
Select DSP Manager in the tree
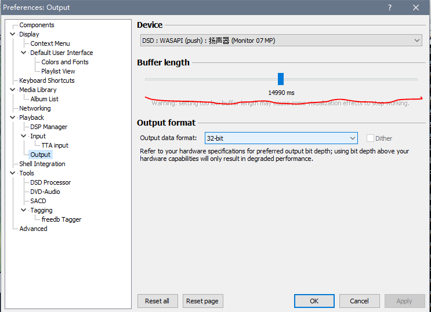point(49,127)
